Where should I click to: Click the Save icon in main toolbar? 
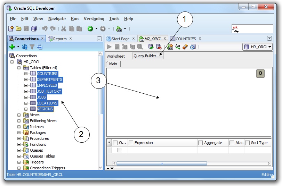(26, 29)
